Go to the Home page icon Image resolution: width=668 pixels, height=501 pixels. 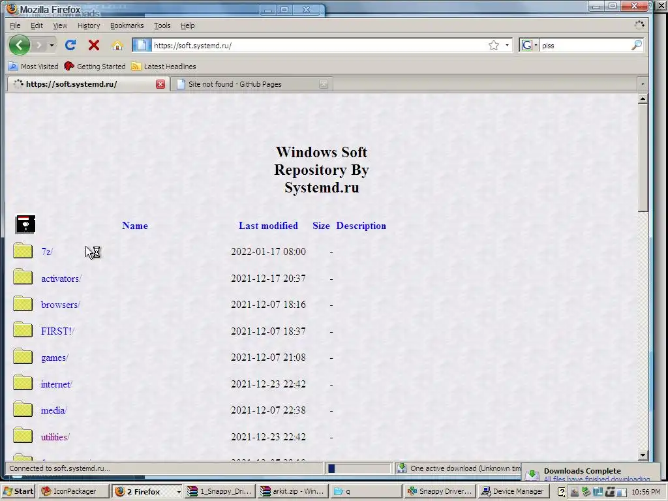[x=117, y=45]
